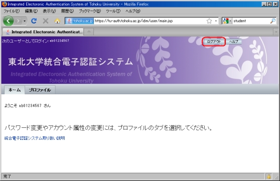
Task: Go to the Home page icon
Action: 57,21
